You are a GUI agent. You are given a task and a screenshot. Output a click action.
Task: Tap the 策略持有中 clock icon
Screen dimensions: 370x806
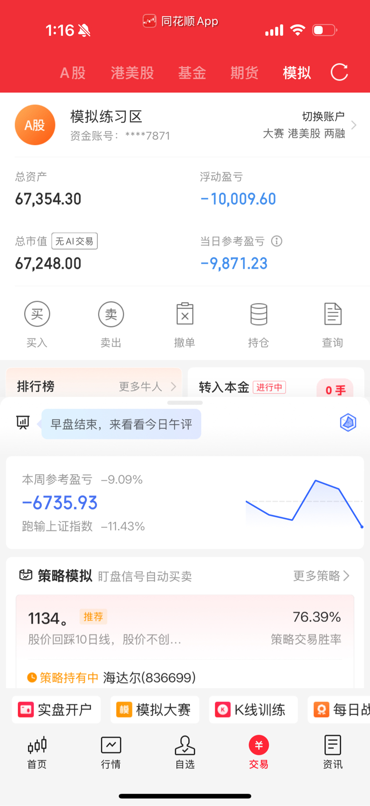click(32, 678)
